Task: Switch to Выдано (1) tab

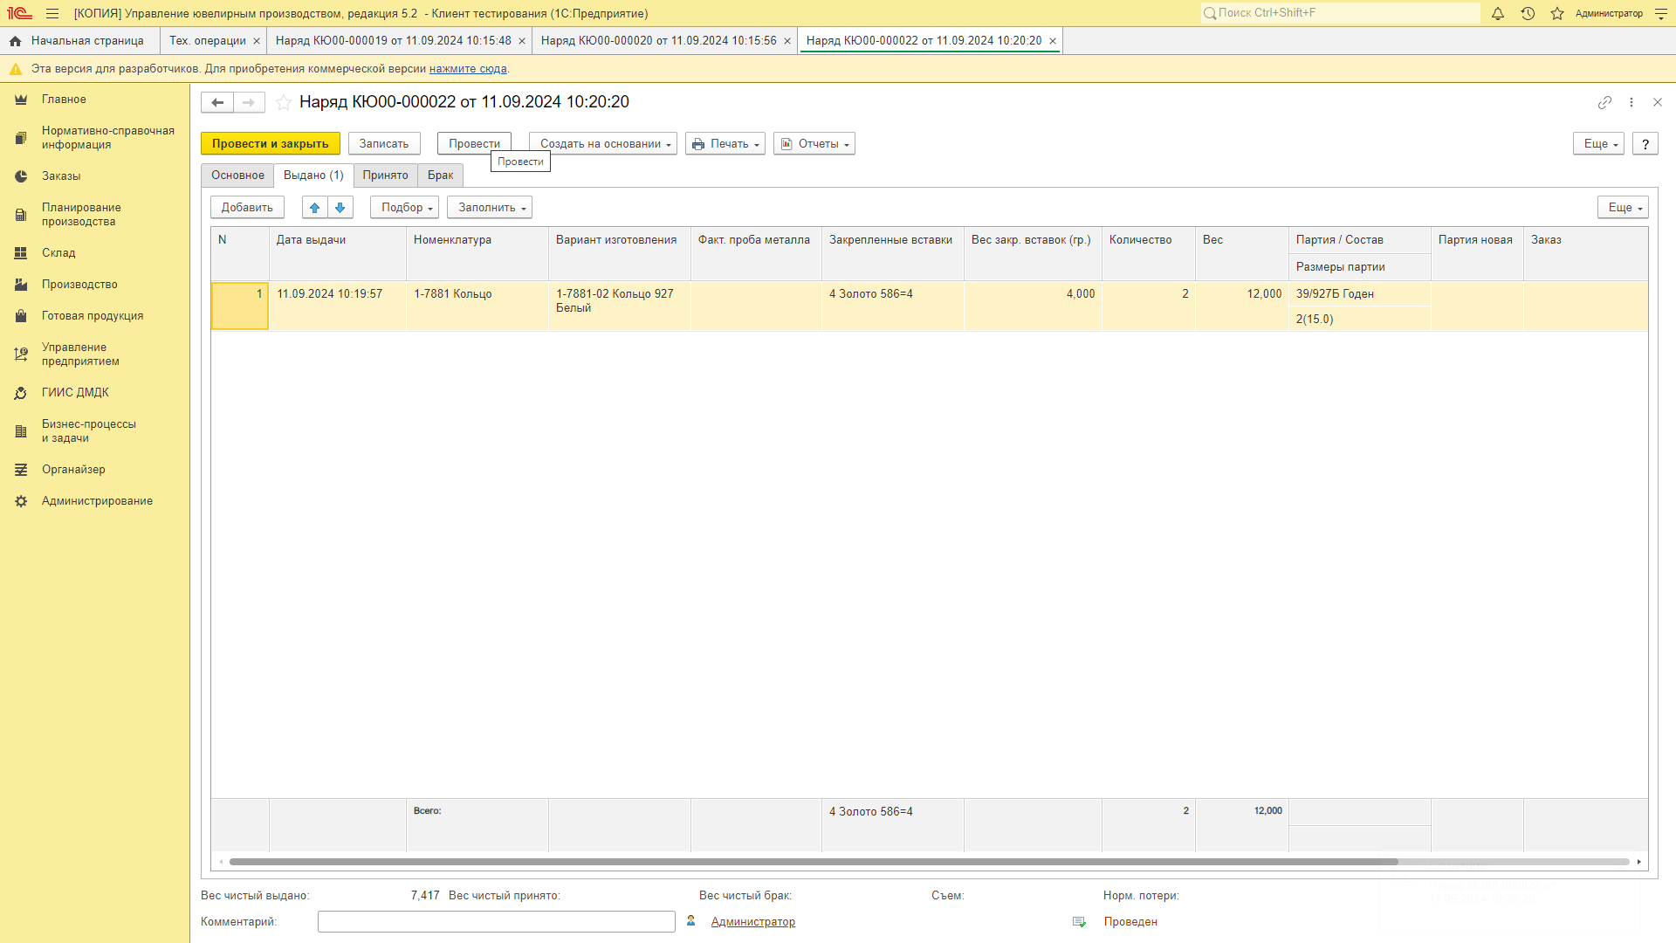Action: pyautogui.click(x=313, y=176)
